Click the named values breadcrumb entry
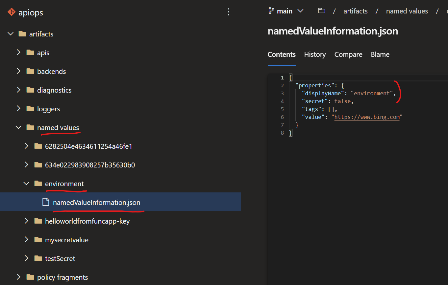 [407, 11]
